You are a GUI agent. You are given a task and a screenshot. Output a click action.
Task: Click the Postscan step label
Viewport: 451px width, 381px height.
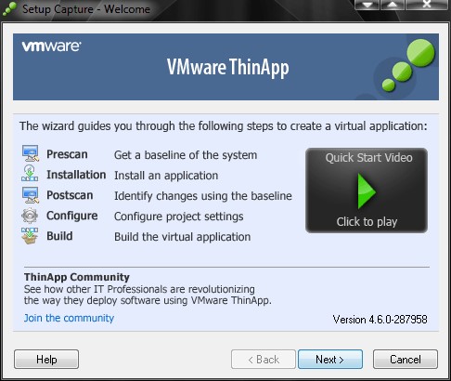70,195
